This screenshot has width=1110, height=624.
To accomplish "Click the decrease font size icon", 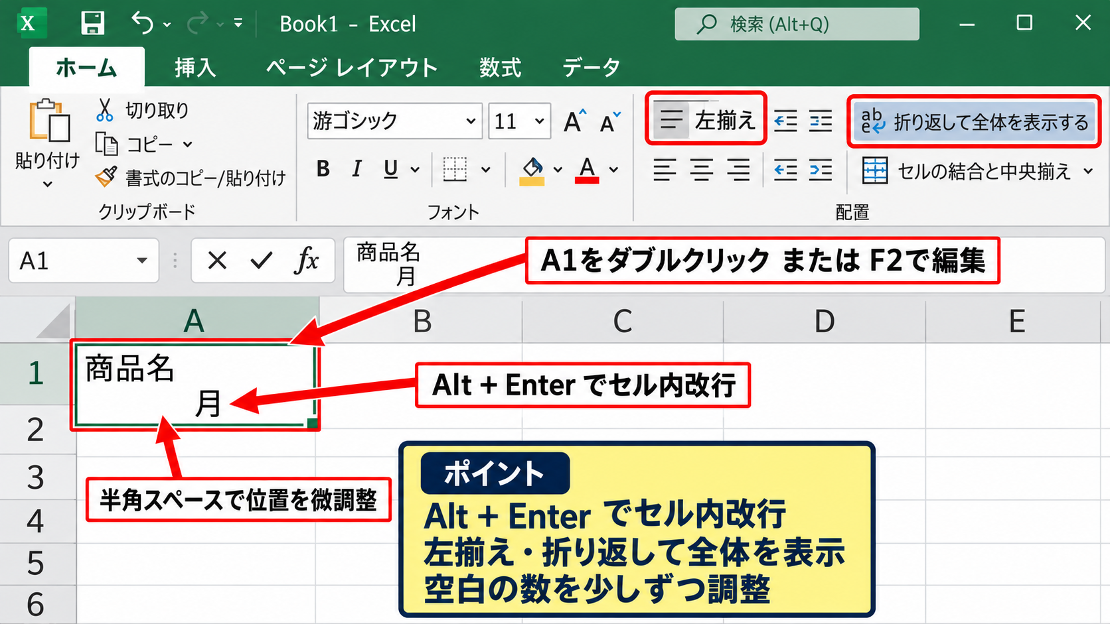I will [x=610, y=121].
